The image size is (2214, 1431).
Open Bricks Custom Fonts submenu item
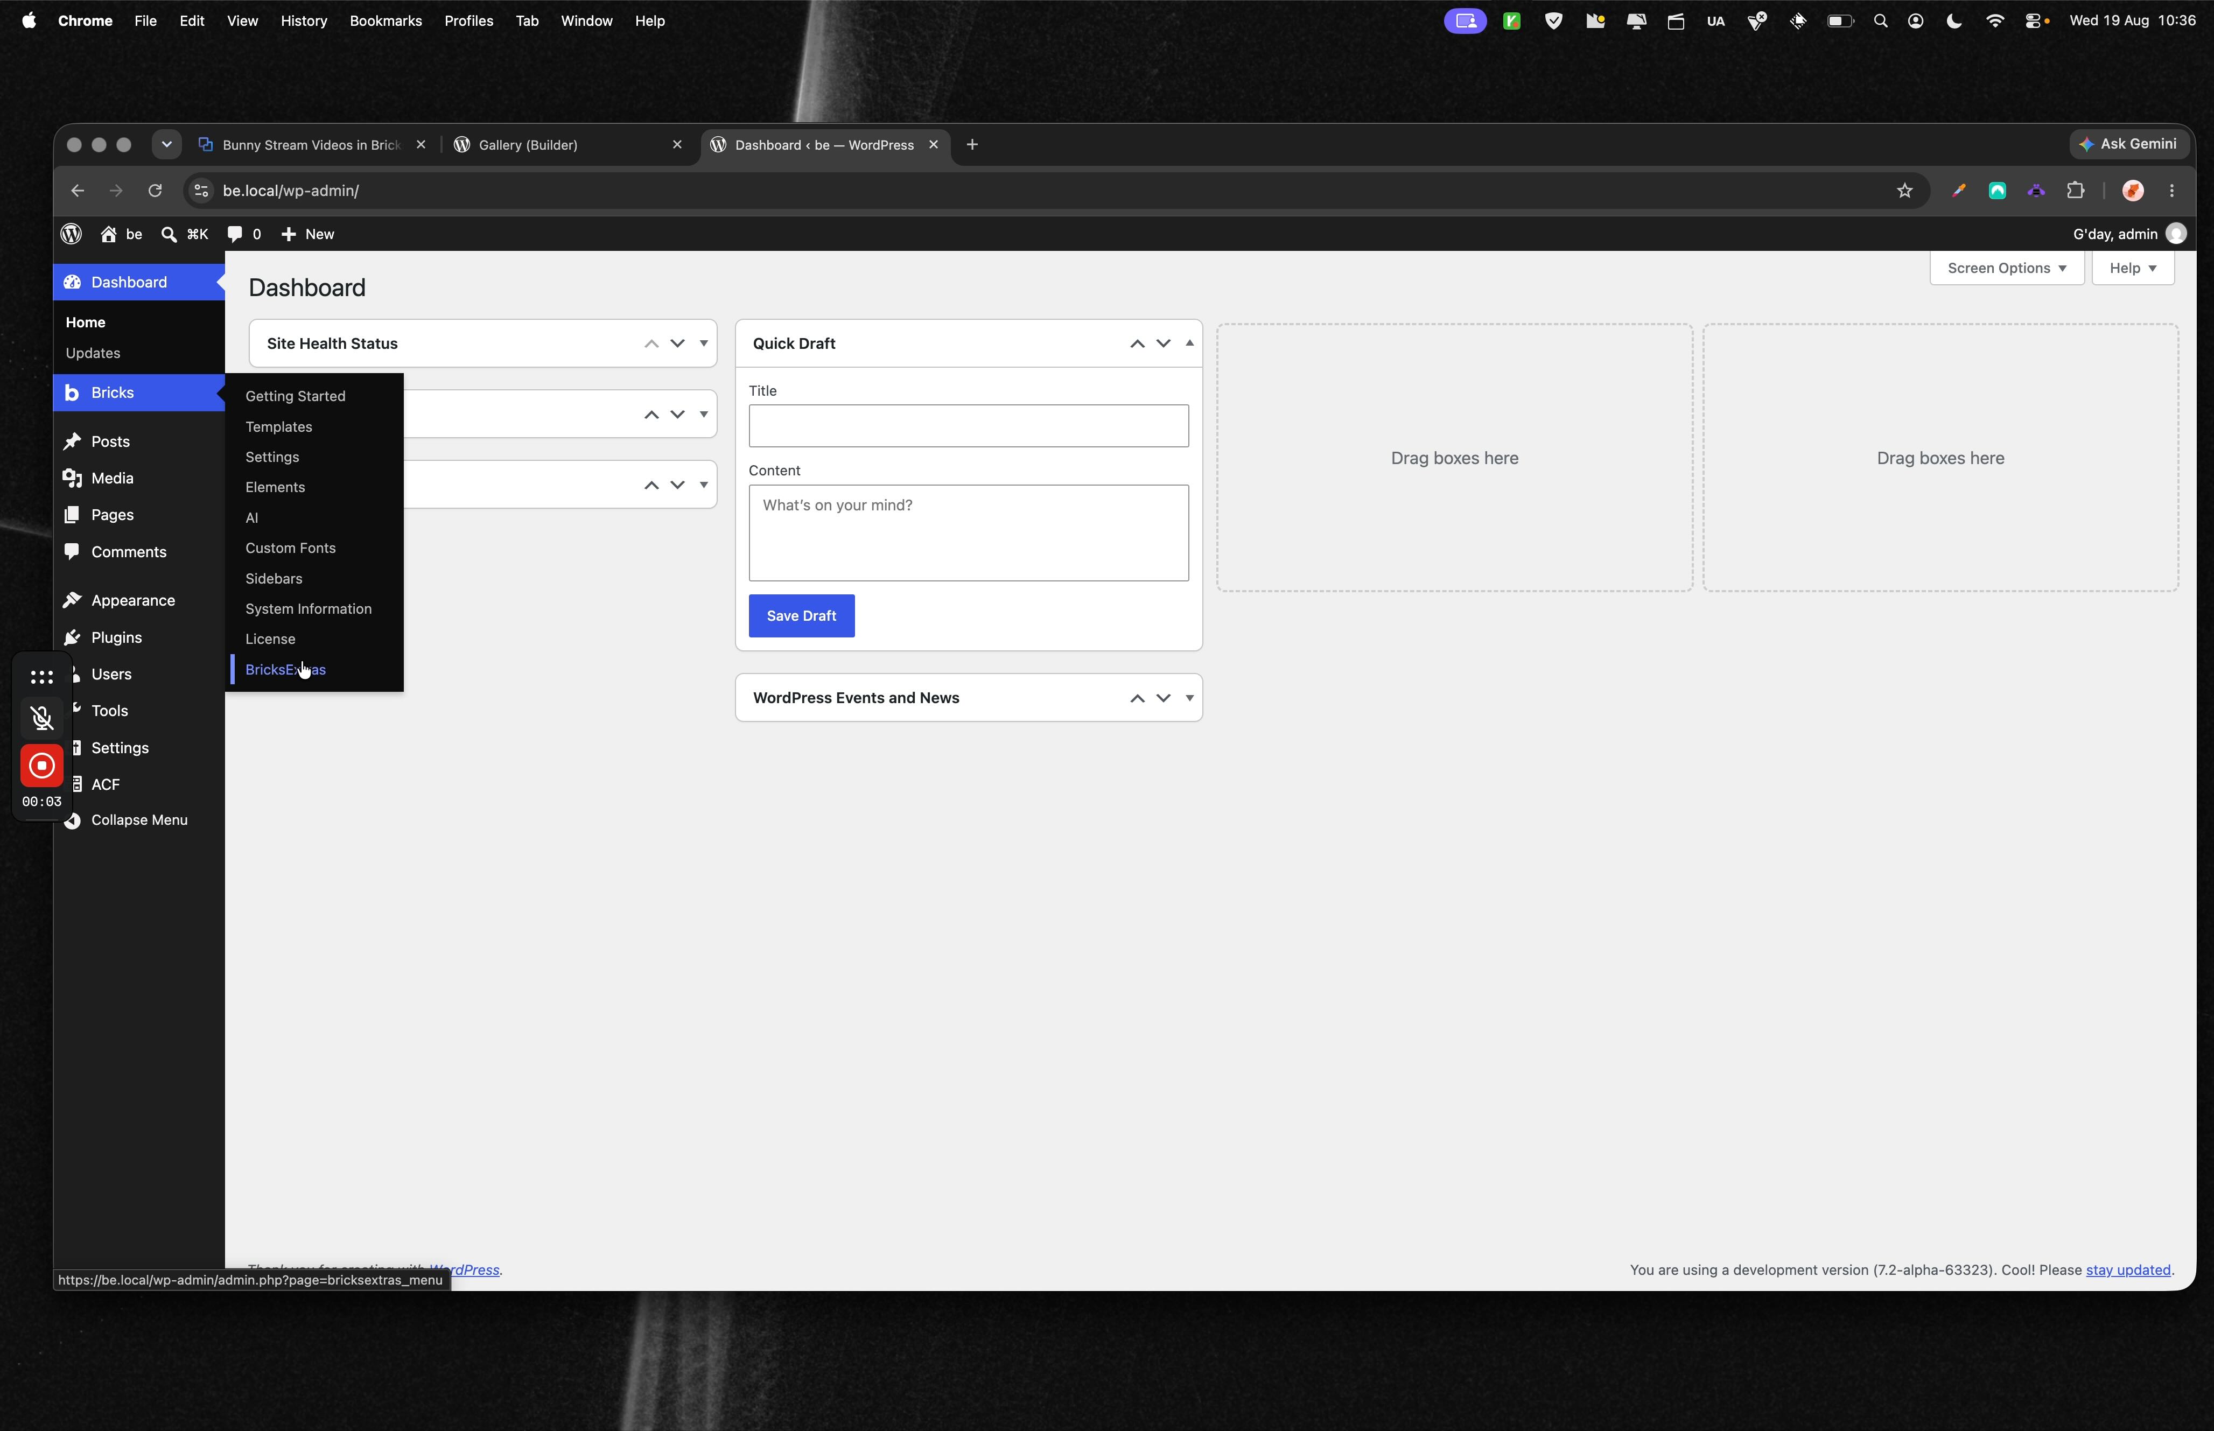pos(291,548)
